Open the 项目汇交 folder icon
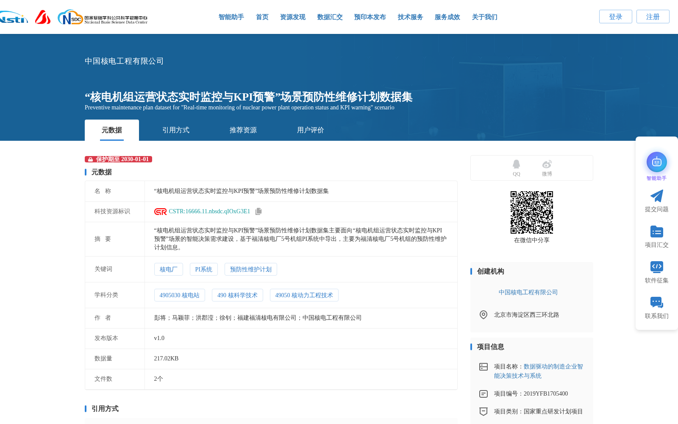678x424 pixels. (657, 232)
